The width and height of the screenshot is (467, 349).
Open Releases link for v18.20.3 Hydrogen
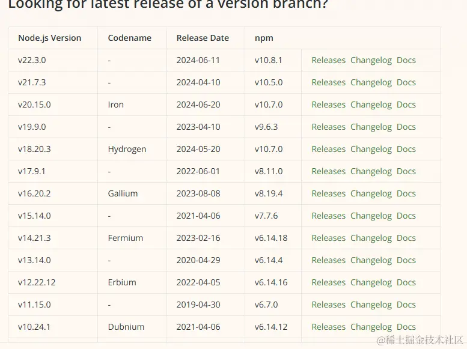coord(329,149)
